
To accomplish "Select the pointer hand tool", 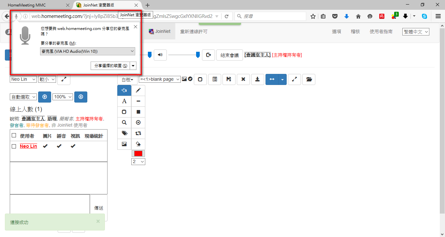I will tap(124, 91).
